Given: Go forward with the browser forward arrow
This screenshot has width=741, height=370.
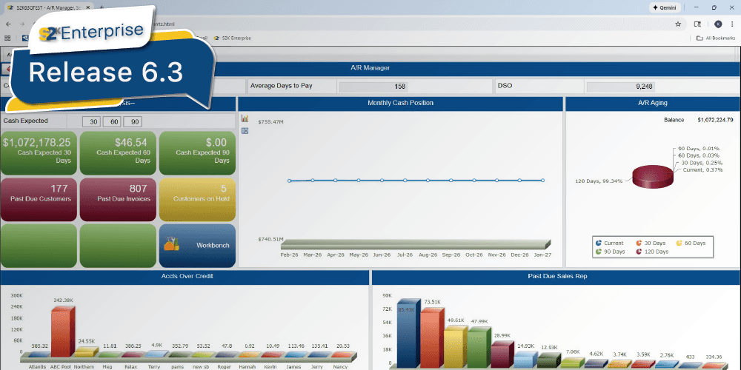Looking at the screenshot, I should click(22, 24).
